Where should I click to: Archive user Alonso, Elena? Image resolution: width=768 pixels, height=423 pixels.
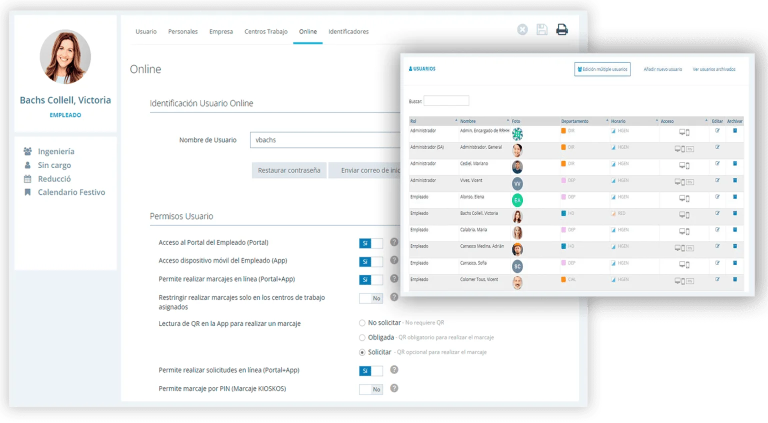[735, 196]
